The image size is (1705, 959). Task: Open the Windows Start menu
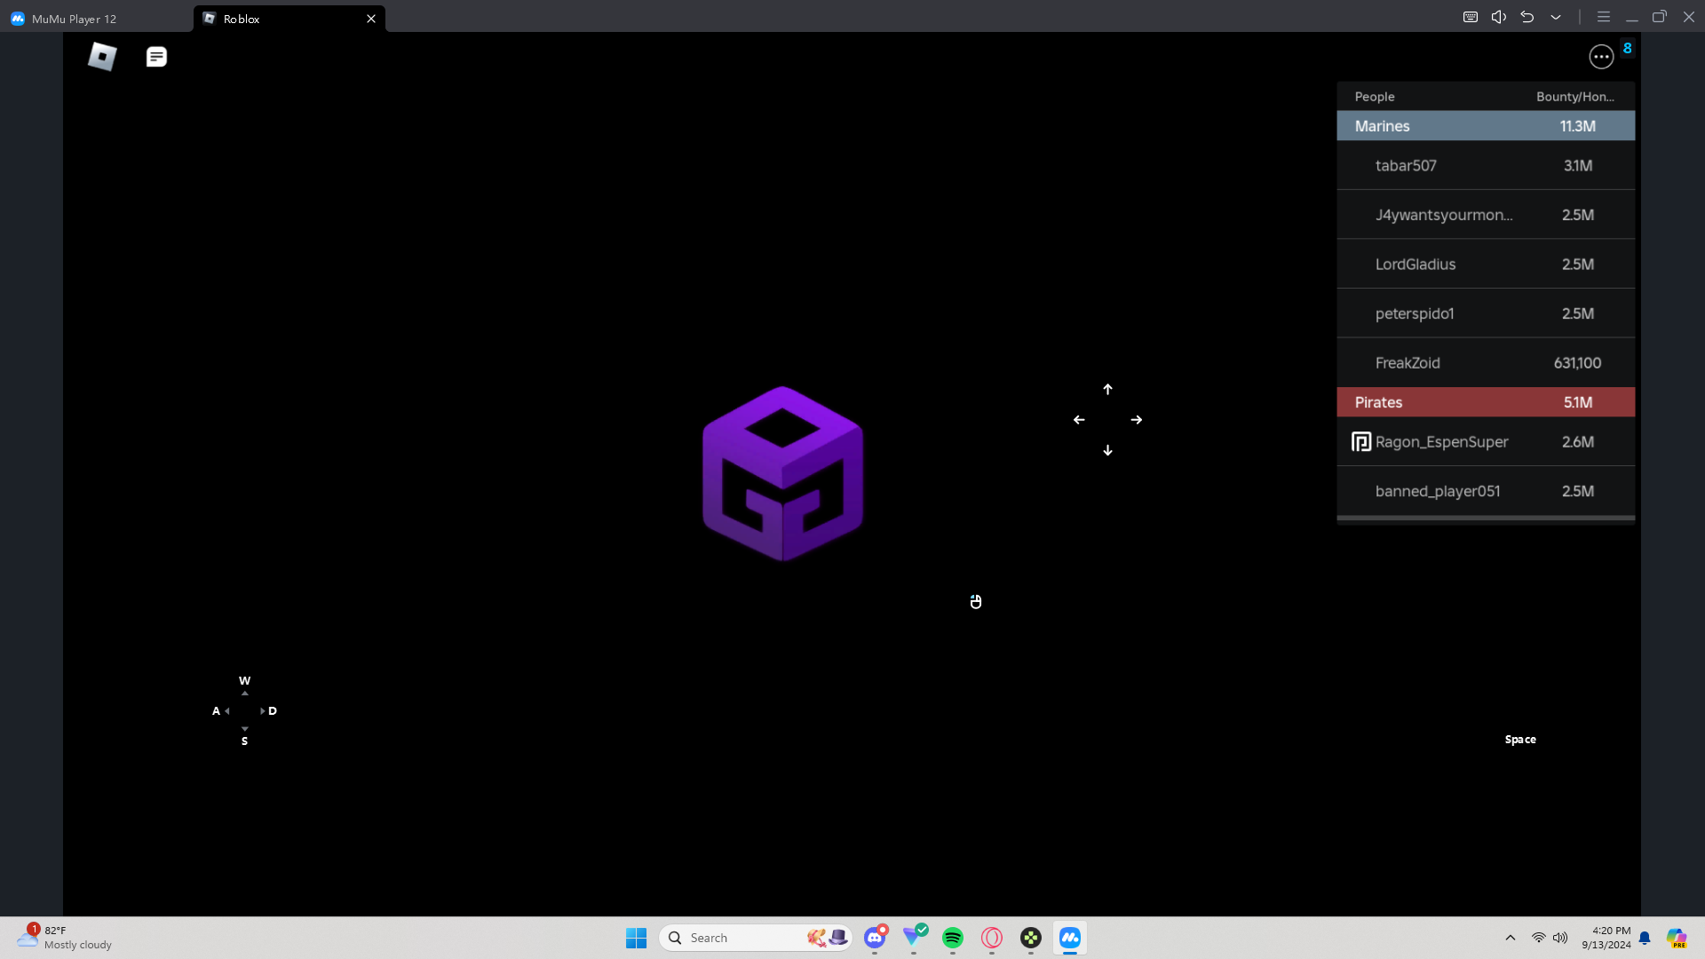pyautogui.click(x=636, y=938)
